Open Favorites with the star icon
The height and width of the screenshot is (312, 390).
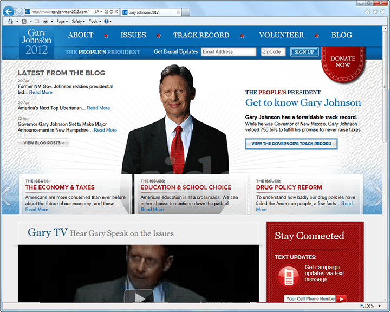point(375,12)
